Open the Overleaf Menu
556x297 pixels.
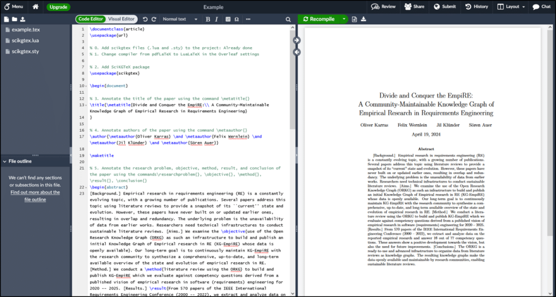(x=13, y=7)
